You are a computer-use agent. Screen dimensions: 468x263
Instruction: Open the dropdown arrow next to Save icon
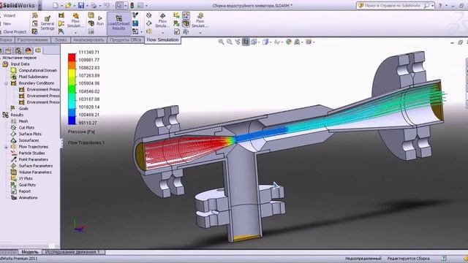click(88, 6)
